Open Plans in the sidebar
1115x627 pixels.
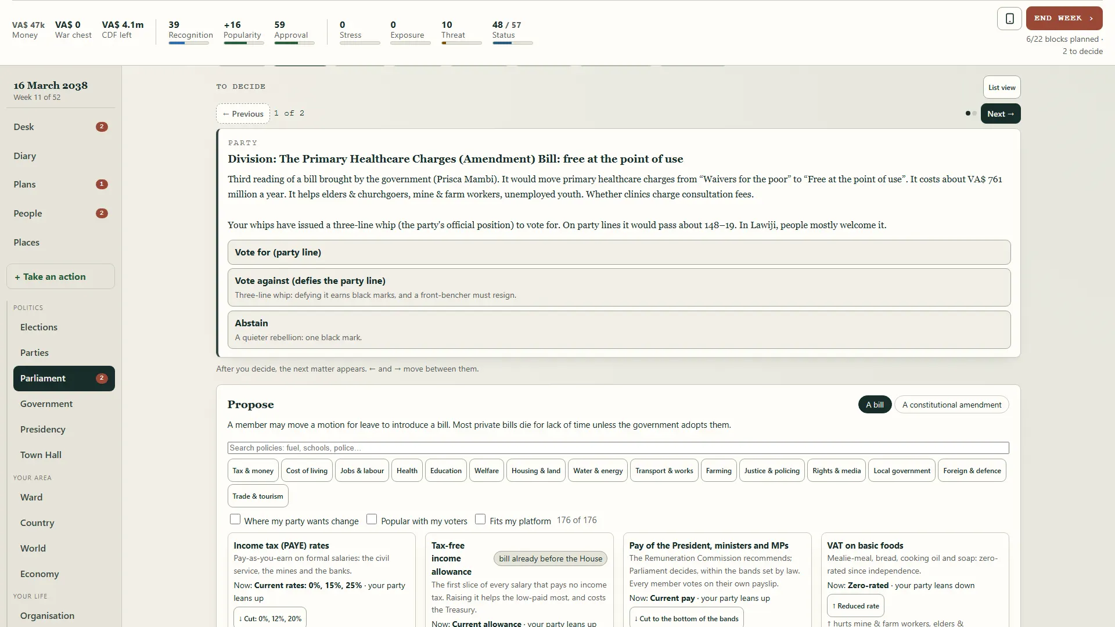pos(60,185)
